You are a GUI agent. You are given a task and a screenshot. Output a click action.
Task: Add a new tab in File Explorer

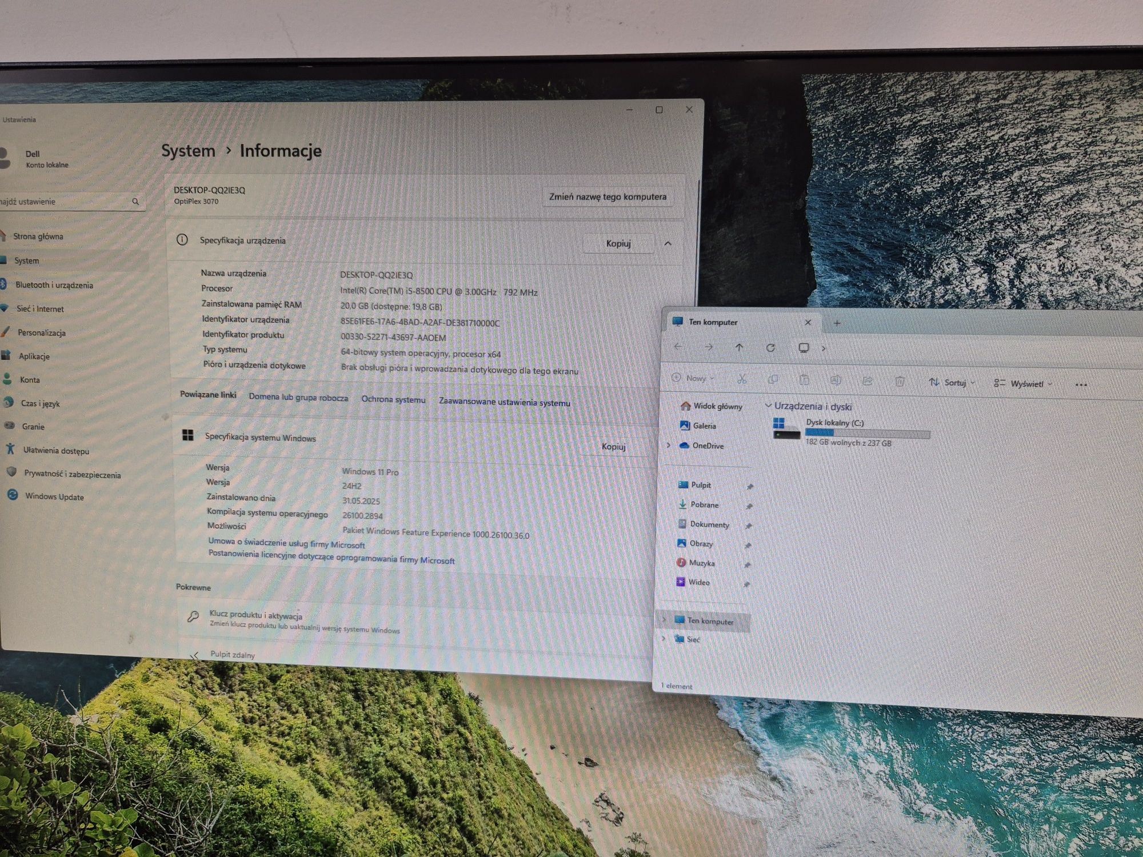[837, 323]
